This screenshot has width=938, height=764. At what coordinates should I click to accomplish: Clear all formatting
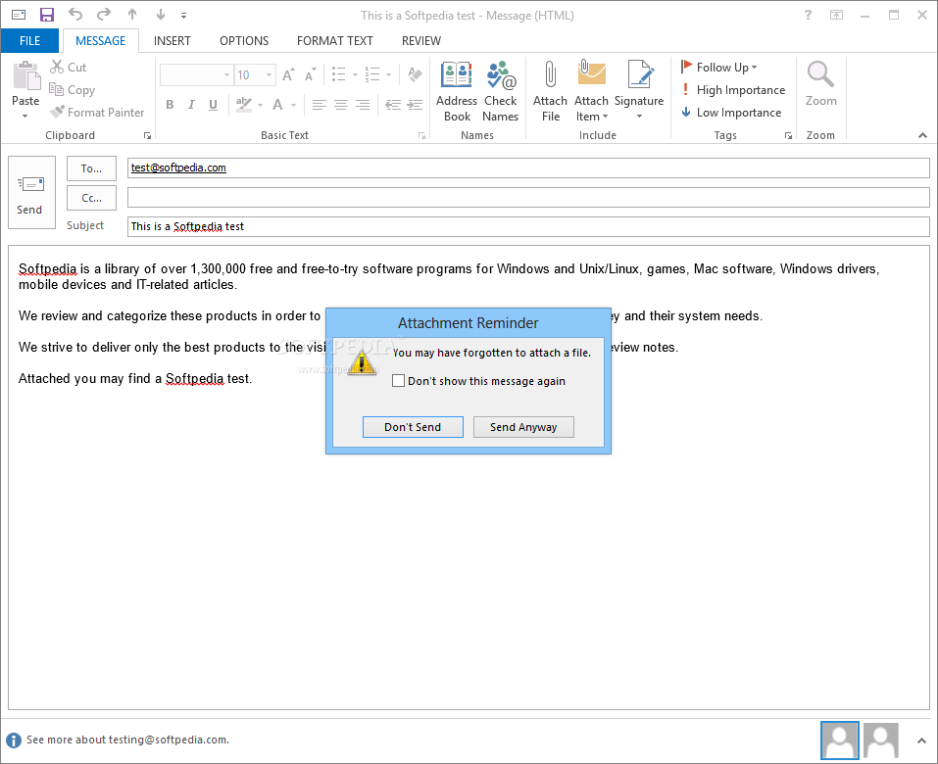tap(415, 74)
